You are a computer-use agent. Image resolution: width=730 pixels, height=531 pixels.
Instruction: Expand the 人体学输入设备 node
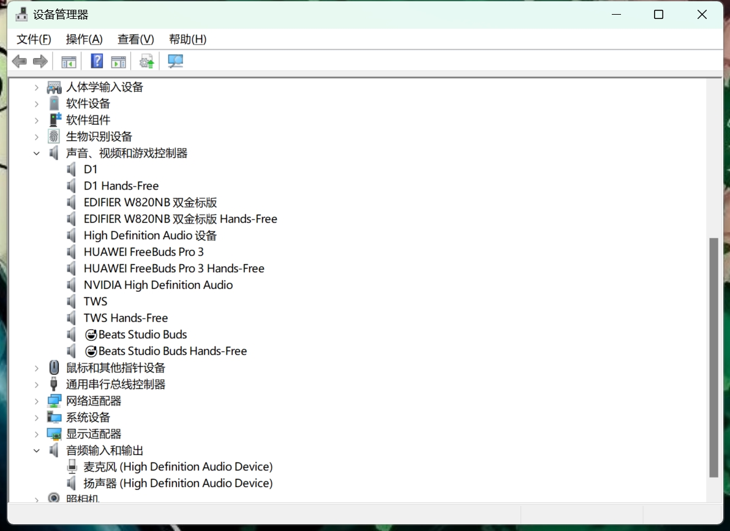coord(37,87)
